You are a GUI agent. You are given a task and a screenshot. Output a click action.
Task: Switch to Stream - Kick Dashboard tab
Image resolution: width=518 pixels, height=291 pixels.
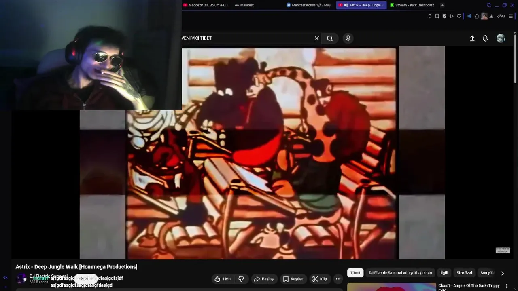tap(413, 5)
